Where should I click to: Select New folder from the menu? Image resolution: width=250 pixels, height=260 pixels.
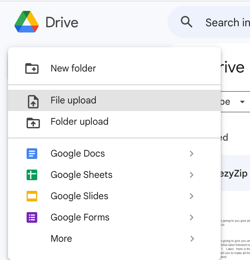[x=114, y=68]
